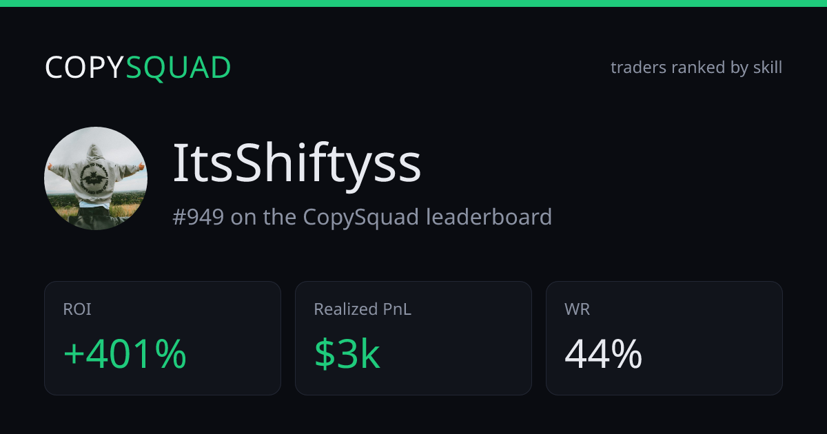Viewport: 827px width, 434px height.
Task: Click the ROI label text
Action: (77, 309)
